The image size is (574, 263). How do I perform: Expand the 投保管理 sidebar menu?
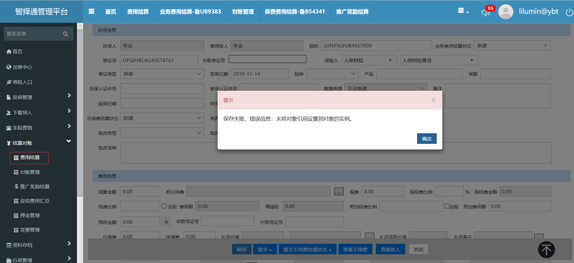38,97
